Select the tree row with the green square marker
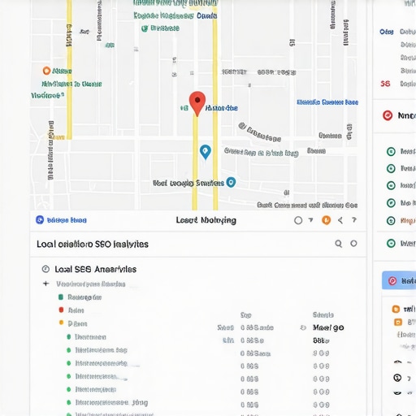The image size is (416, 416). (80, 297)
